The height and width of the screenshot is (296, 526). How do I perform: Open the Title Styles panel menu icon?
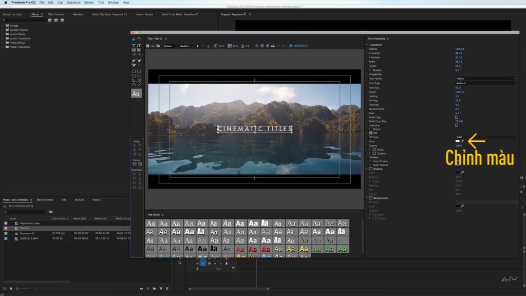(x=162, y=215)
